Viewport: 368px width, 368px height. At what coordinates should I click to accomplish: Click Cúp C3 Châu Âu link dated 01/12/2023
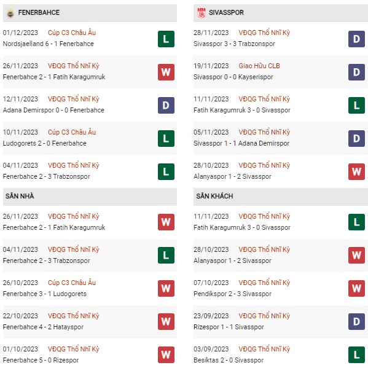point(72,33)
